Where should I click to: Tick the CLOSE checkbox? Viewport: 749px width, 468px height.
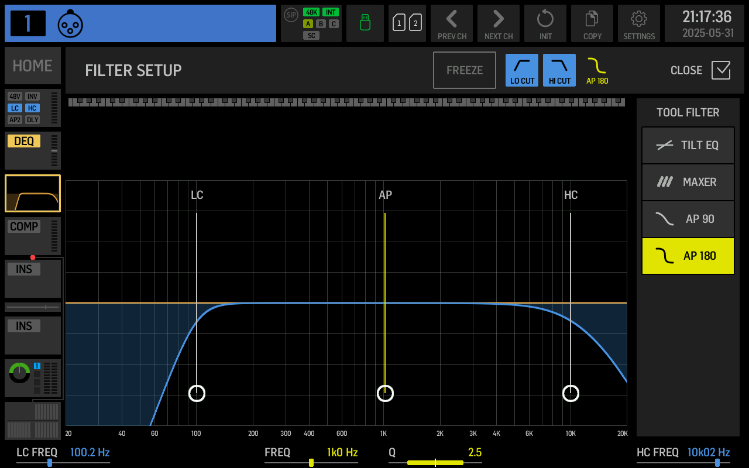721,70
